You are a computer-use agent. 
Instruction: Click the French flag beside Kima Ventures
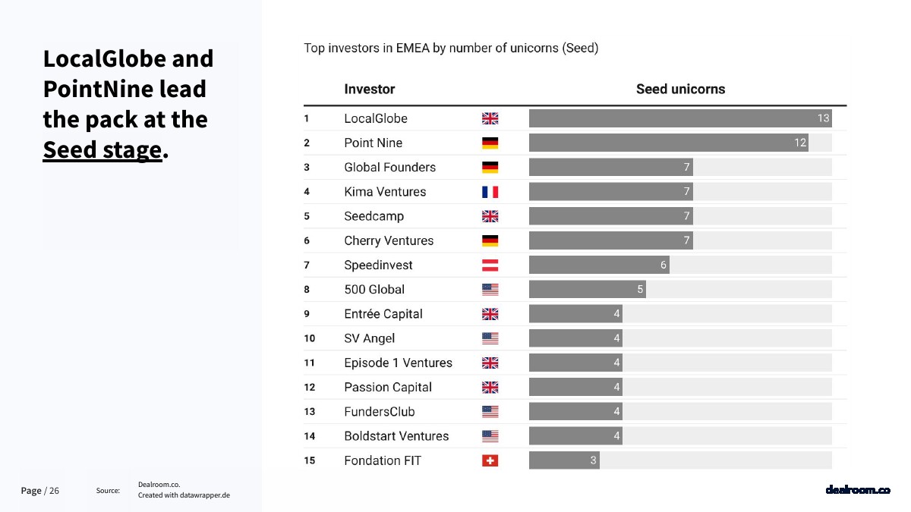coord(490,192)
